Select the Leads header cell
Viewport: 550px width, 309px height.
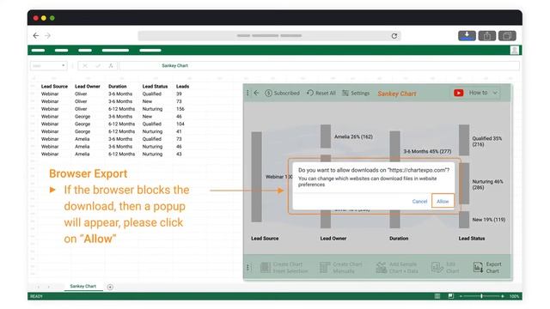point(183,86)
